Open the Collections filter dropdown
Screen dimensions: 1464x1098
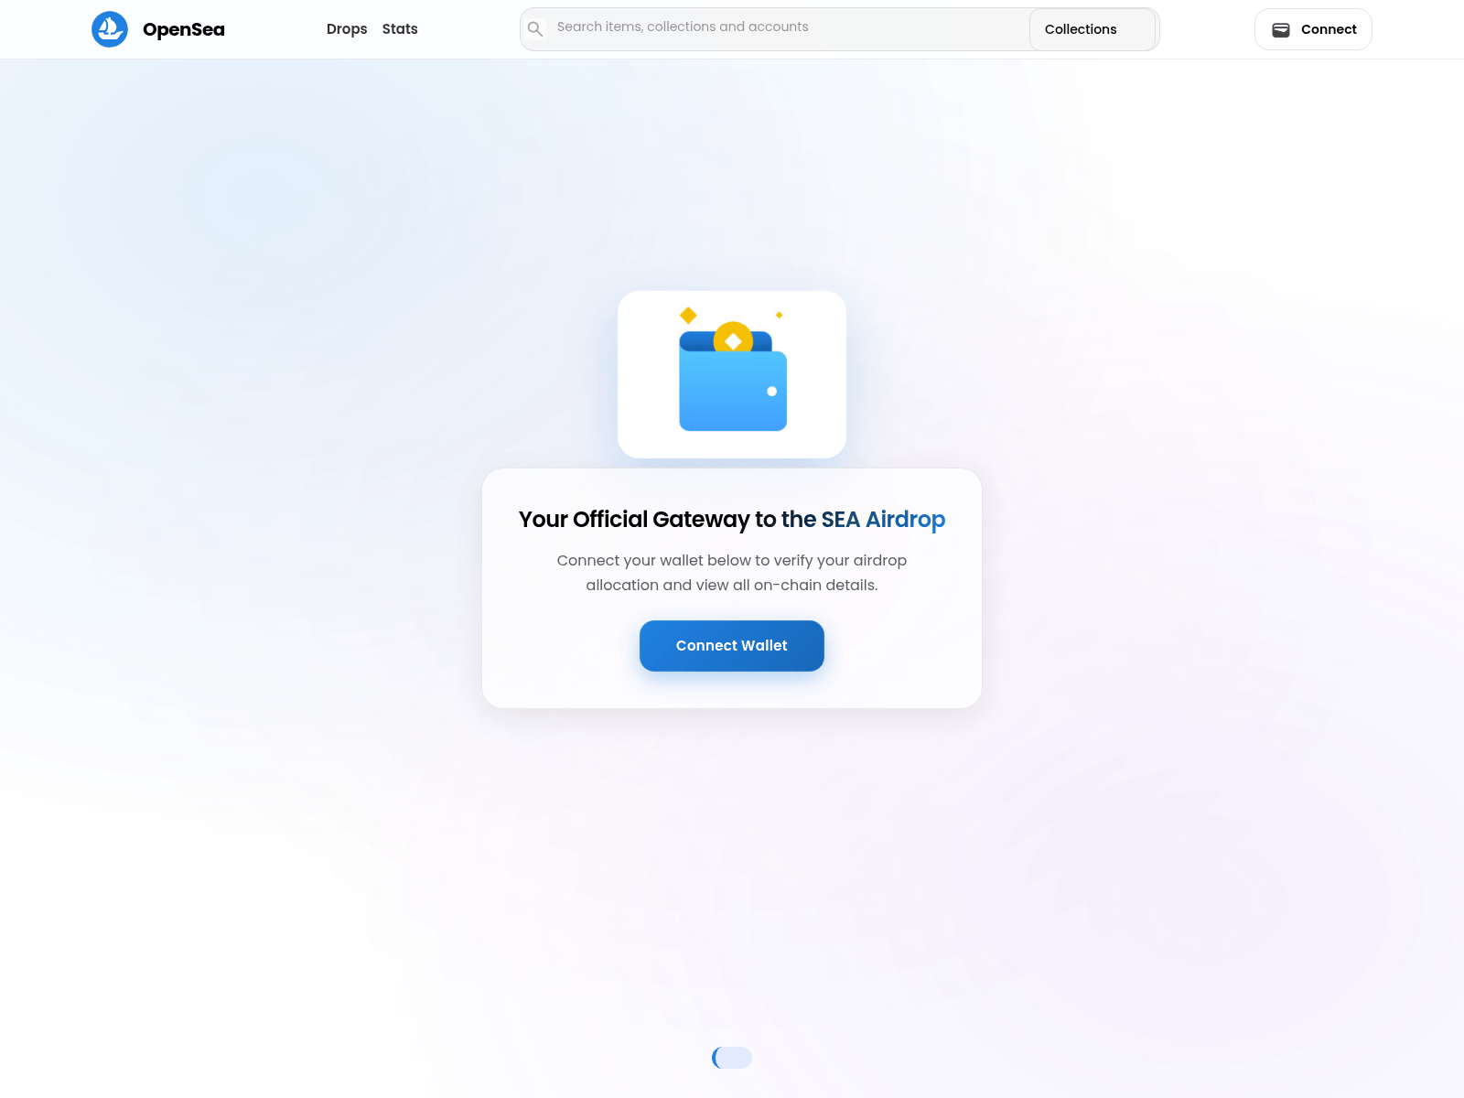click(x=1093, y=29)
